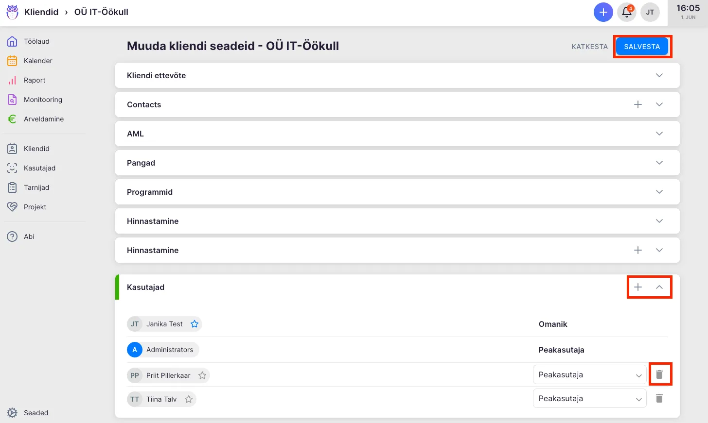Open the JT user avatar menu
The height and width of the screenshot is (423, 708).
tap(650, 12)
